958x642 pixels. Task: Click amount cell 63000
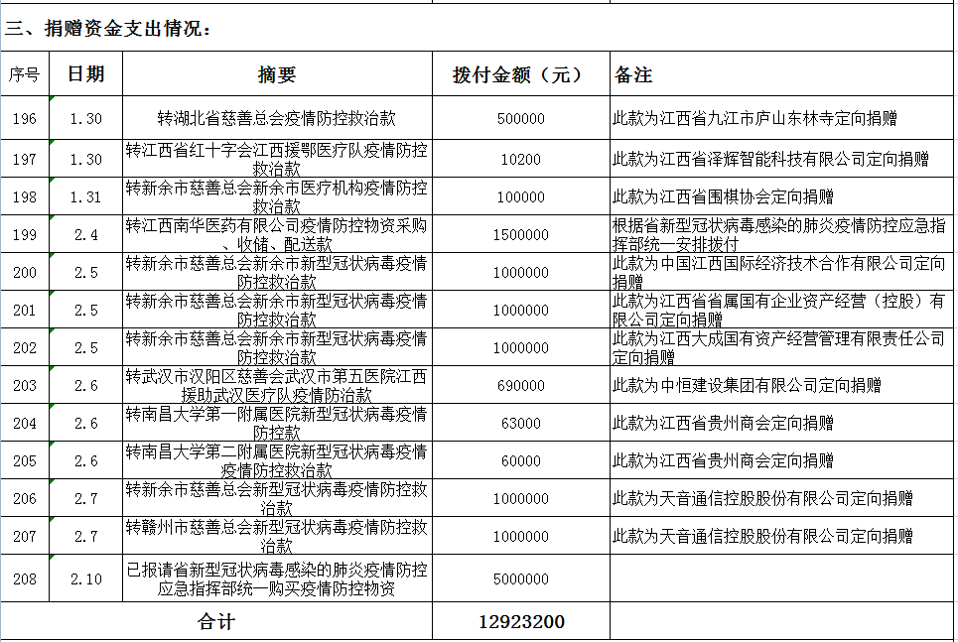pyautogui.click(x=520, y=424)
